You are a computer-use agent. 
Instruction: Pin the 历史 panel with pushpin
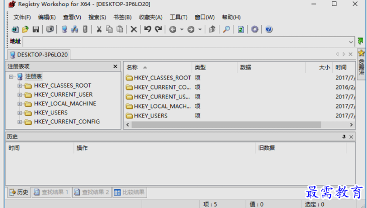[x=344, y=136]
